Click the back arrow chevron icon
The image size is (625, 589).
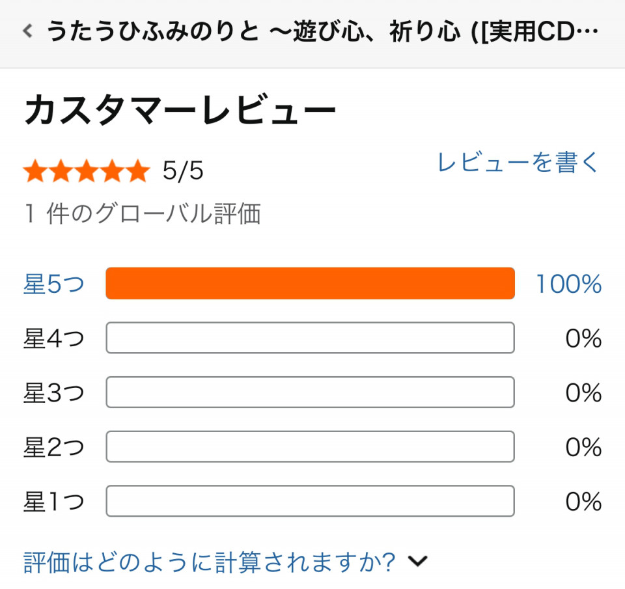(27, 31)
